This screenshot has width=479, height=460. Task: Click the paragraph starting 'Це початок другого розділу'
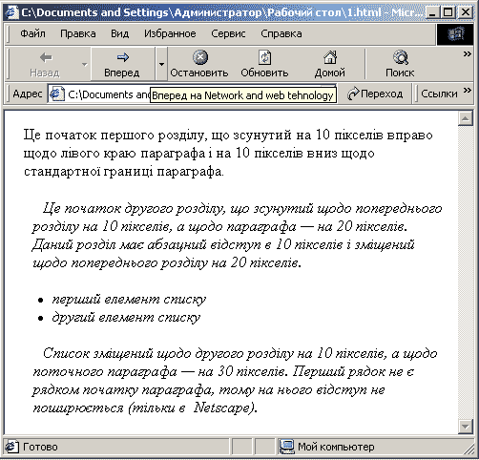[x=237, y=236]
